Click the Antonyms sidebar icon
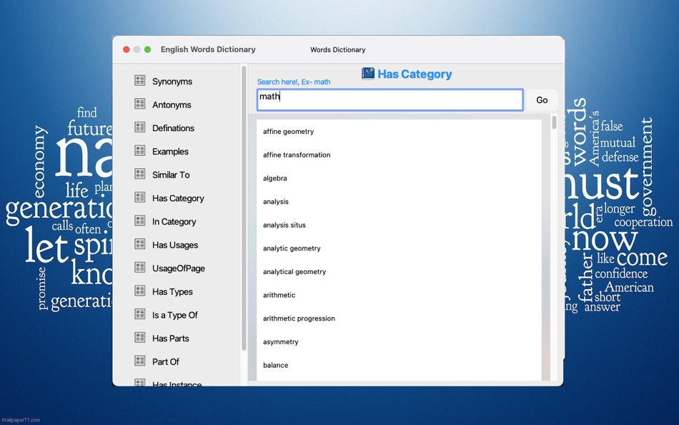 pos(139,104)
